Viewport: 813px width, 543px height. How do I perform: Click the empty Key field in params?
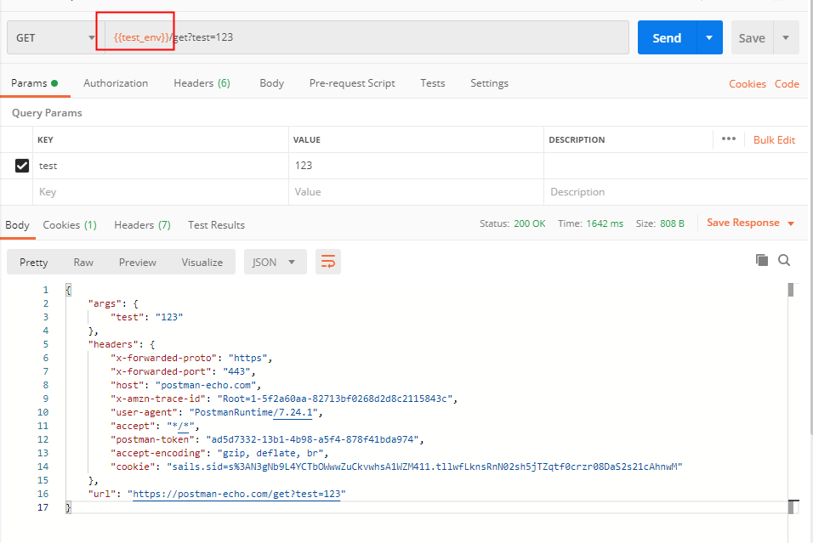(162, 192)
